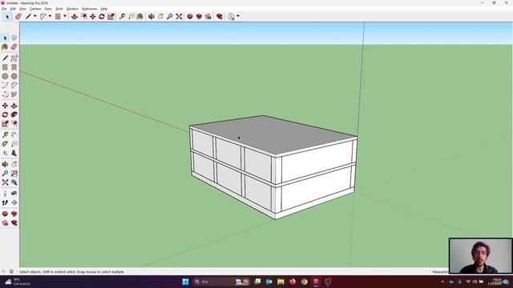
Task: Open the File menu
Action: (x=4, y=9)
